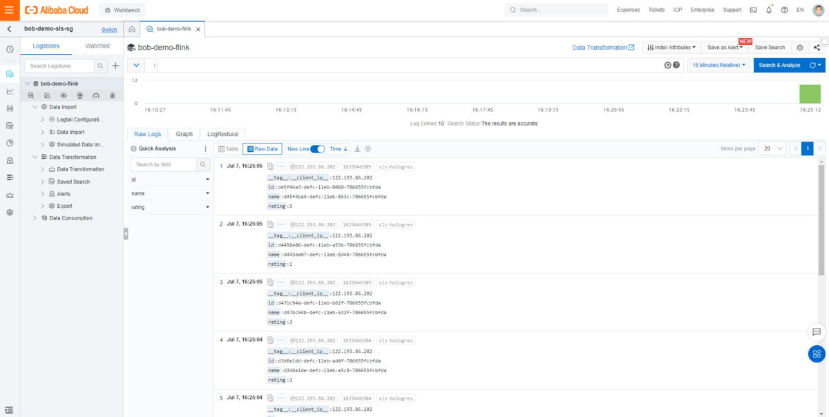Click the share icon near Save Search
829x417 pixels.
point(817,47)
